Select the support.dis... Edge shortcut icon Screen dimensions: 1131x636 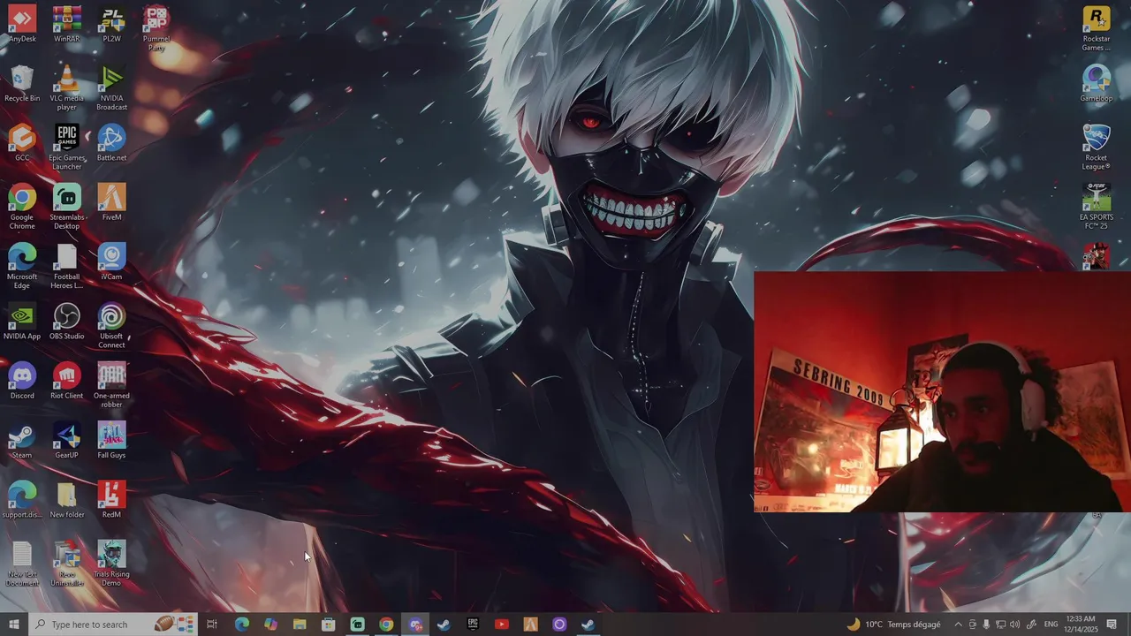coord(22,498)
